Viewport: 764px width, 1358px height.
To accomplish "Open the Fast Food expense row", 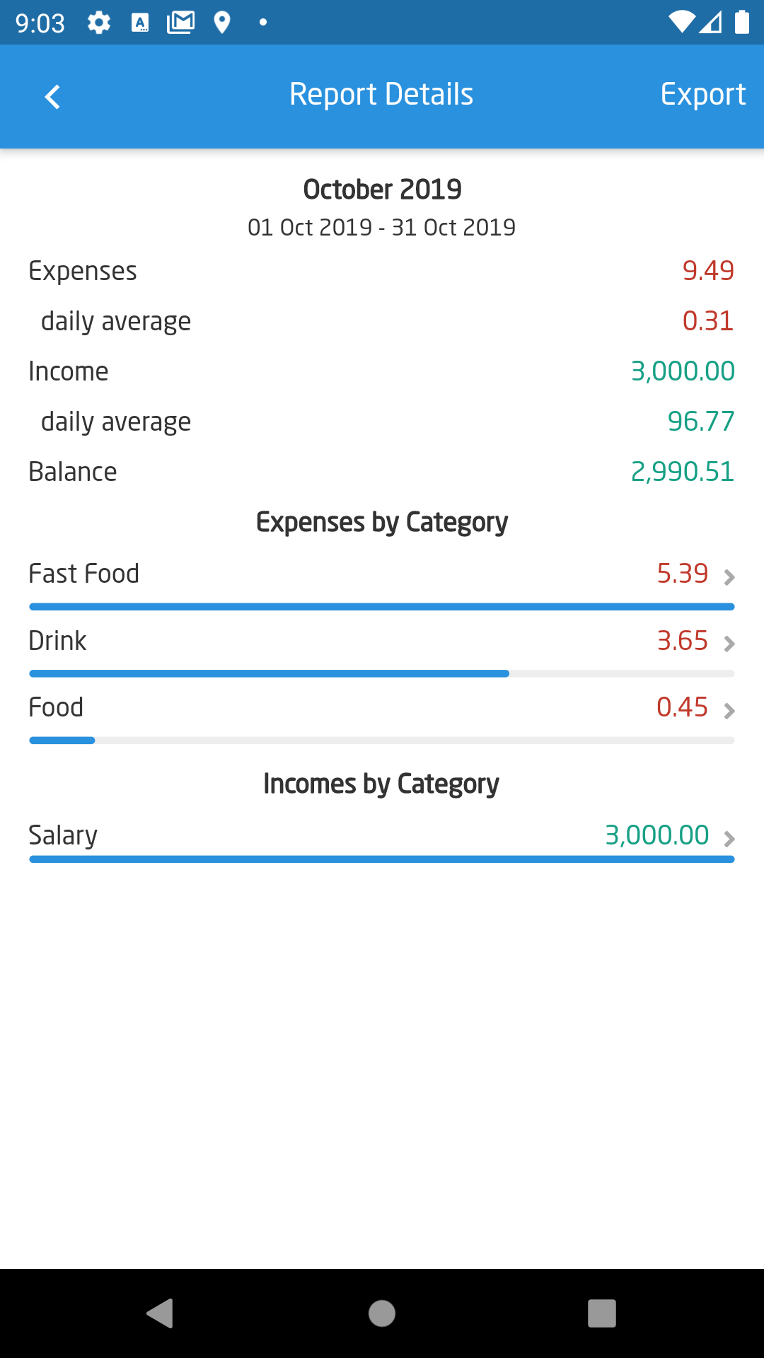I will point(84,574).
